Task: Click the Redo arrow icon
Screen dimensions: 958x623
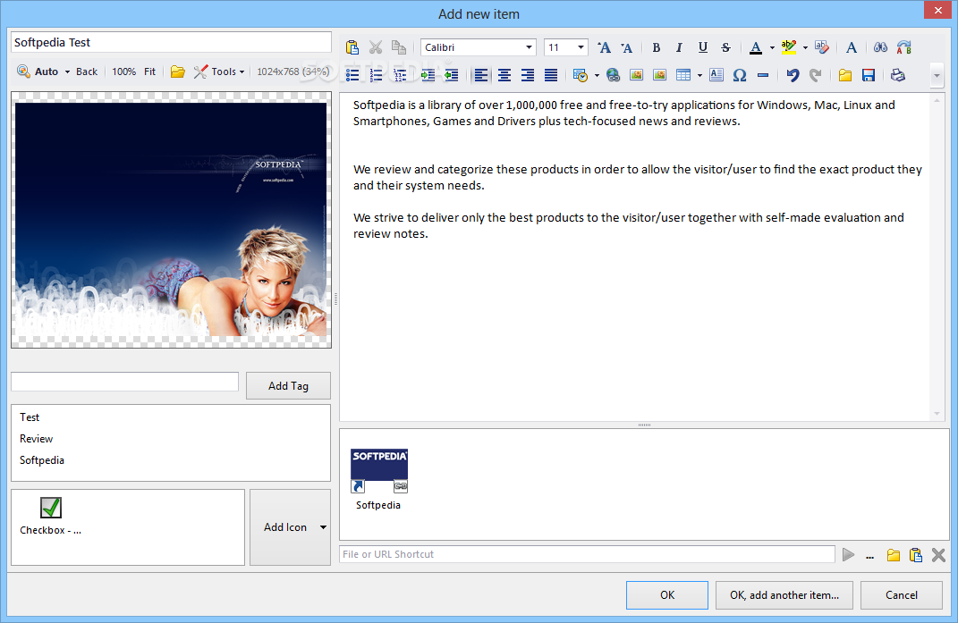Action: click(815, 74)
